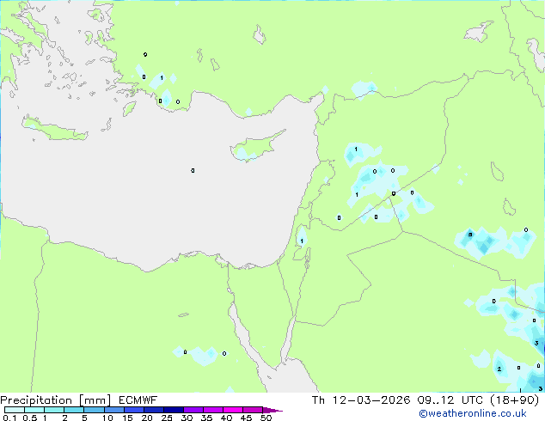Select the 10–15 mm legend color cell
Image resolution: width=545 pixels, height=421 pixels.
click(113, 410)
